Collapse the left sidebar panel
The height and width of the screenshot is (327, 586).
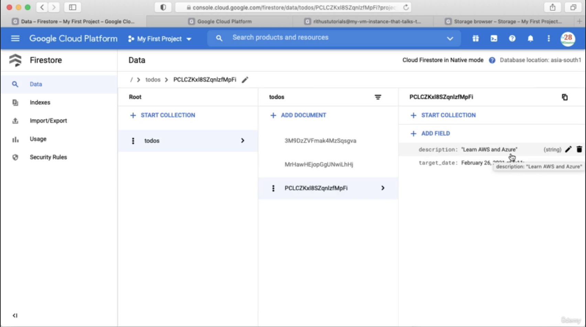(x=15, y=315)
